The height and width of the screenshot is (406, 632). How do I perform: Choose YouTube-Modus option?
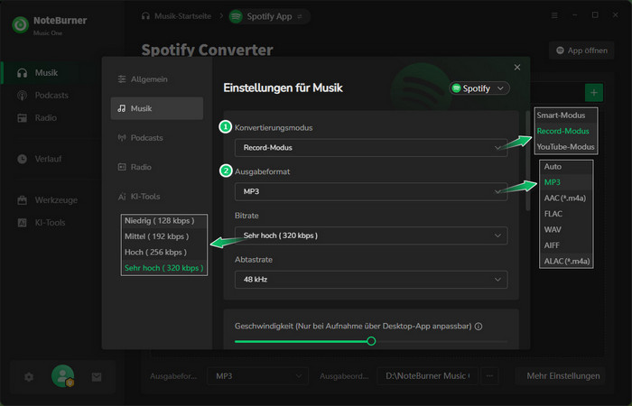(x=565, y=146)
